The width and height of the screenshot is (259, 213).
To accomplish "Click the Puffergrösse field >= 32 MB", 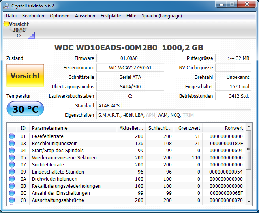I will tap(233, 58).
